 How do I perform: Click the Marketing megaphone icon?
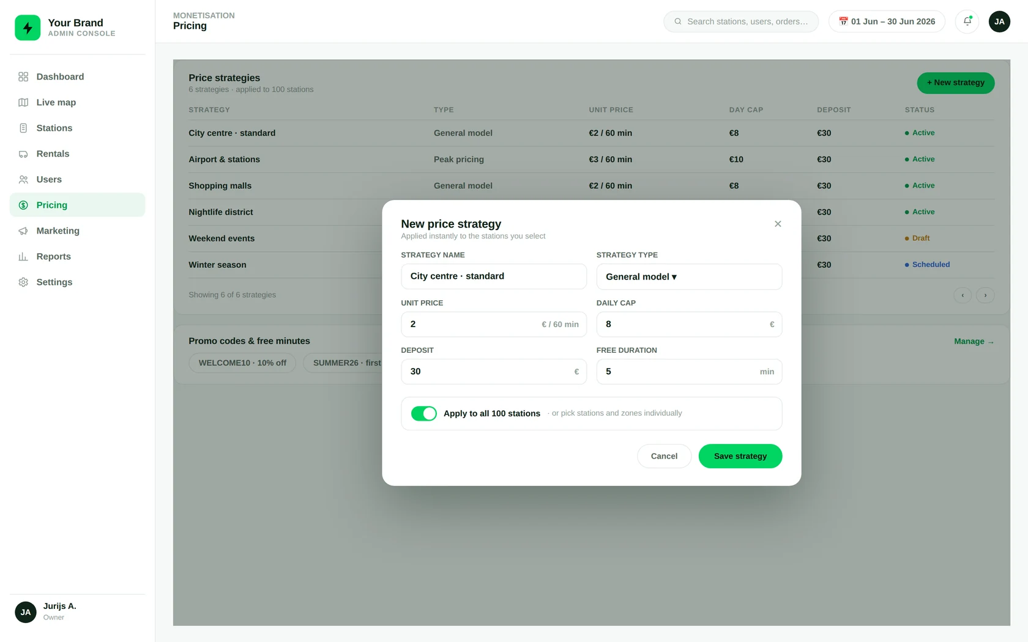coord(23,231)
